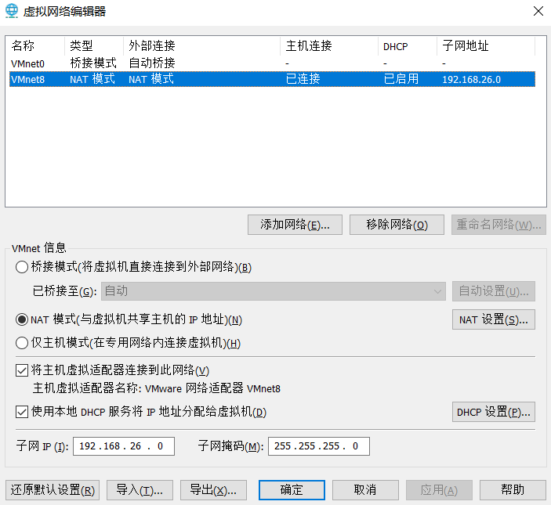Click the 添加网络(E)... button
This screenshot has height=505, width=551.
pos(295,225)
